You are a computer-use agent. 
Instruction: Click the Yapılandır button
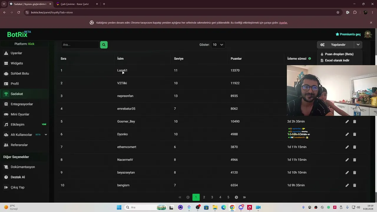click(x=336, y=45)
